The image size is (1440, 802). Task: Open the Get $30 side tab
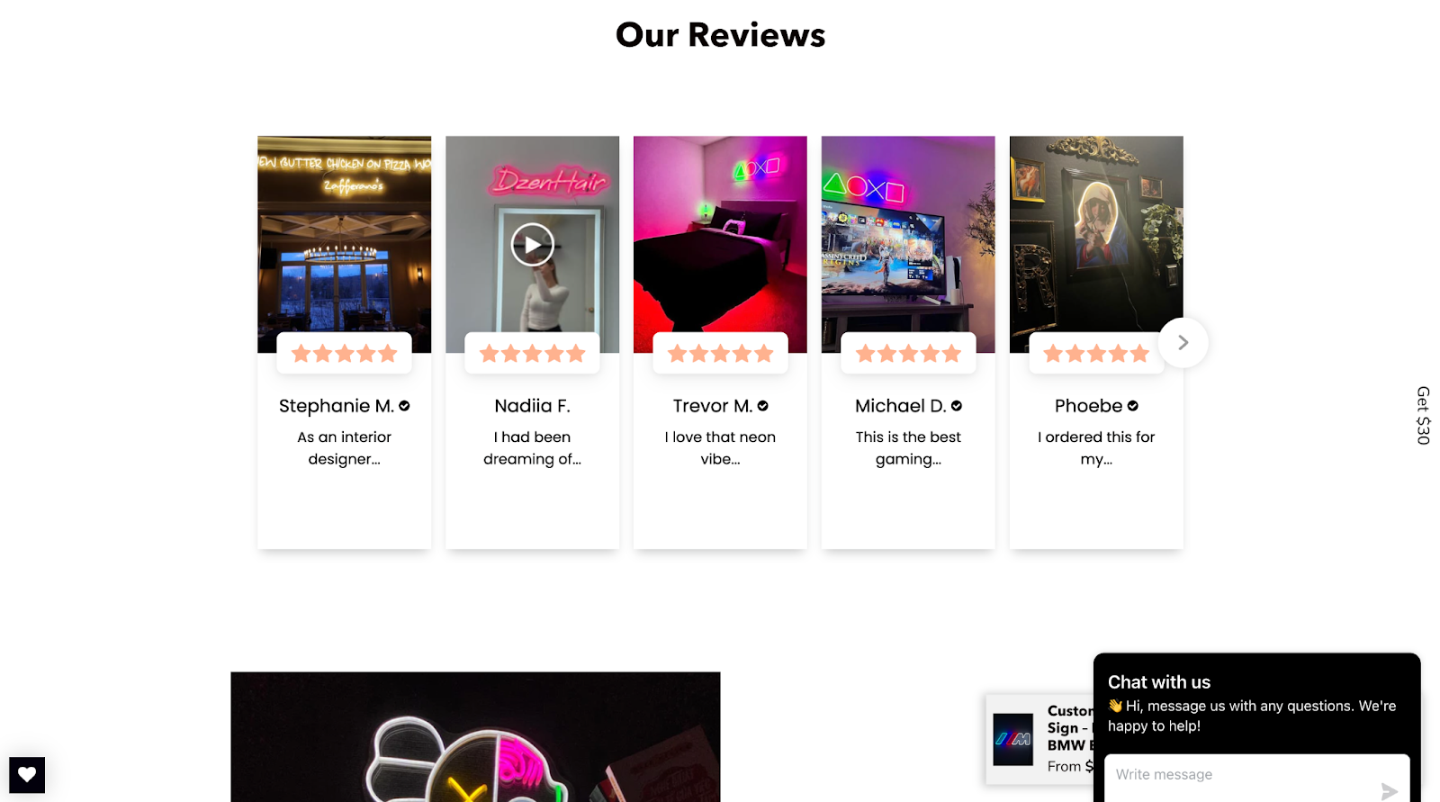[1423, 415]
